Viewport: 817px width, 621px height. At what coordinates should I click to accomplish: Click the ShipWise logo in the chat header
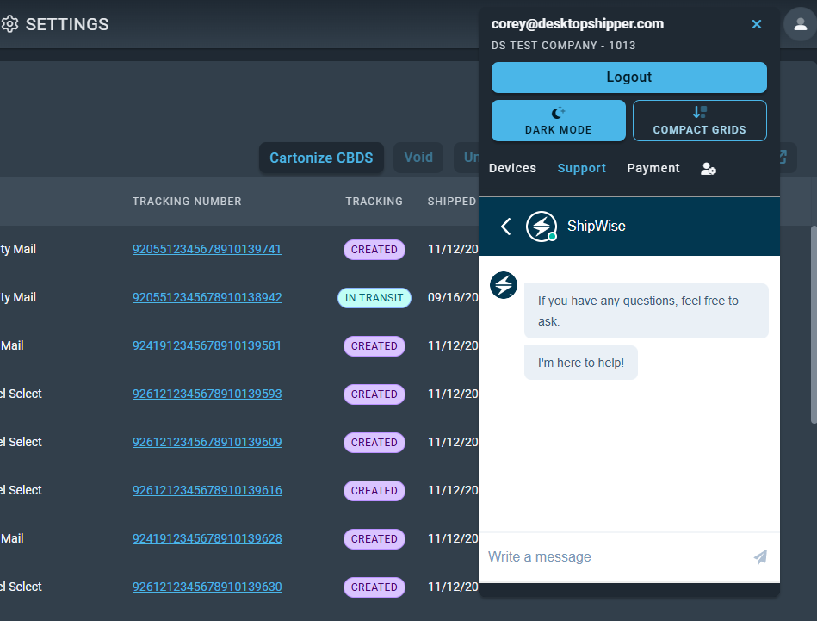tap(540, 226)
